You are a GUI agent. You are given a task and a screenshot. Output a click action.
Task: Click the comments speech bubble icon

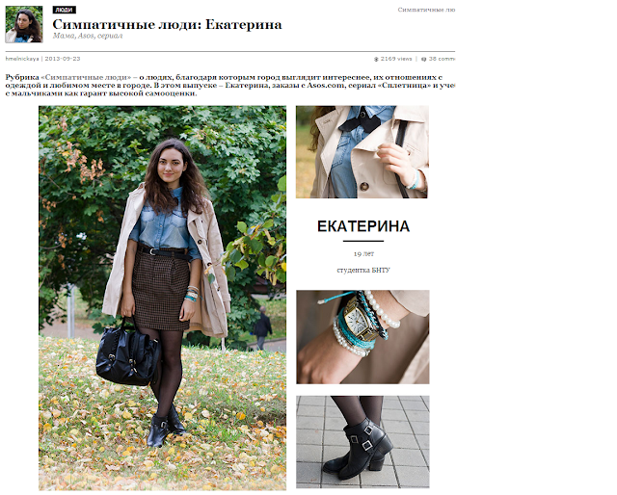point(424,59)
